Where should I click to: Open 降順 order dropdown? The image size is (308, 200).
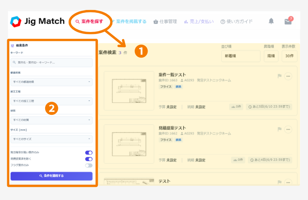[x=271, y=56]
